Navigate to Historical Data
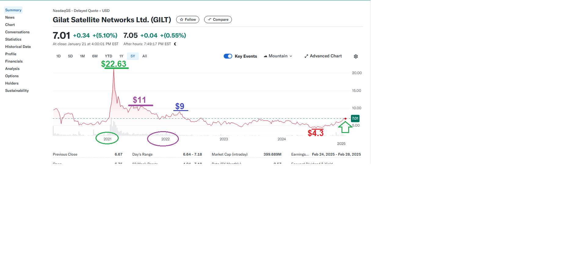Screen dimensions: 578x266 click(18, 47)
